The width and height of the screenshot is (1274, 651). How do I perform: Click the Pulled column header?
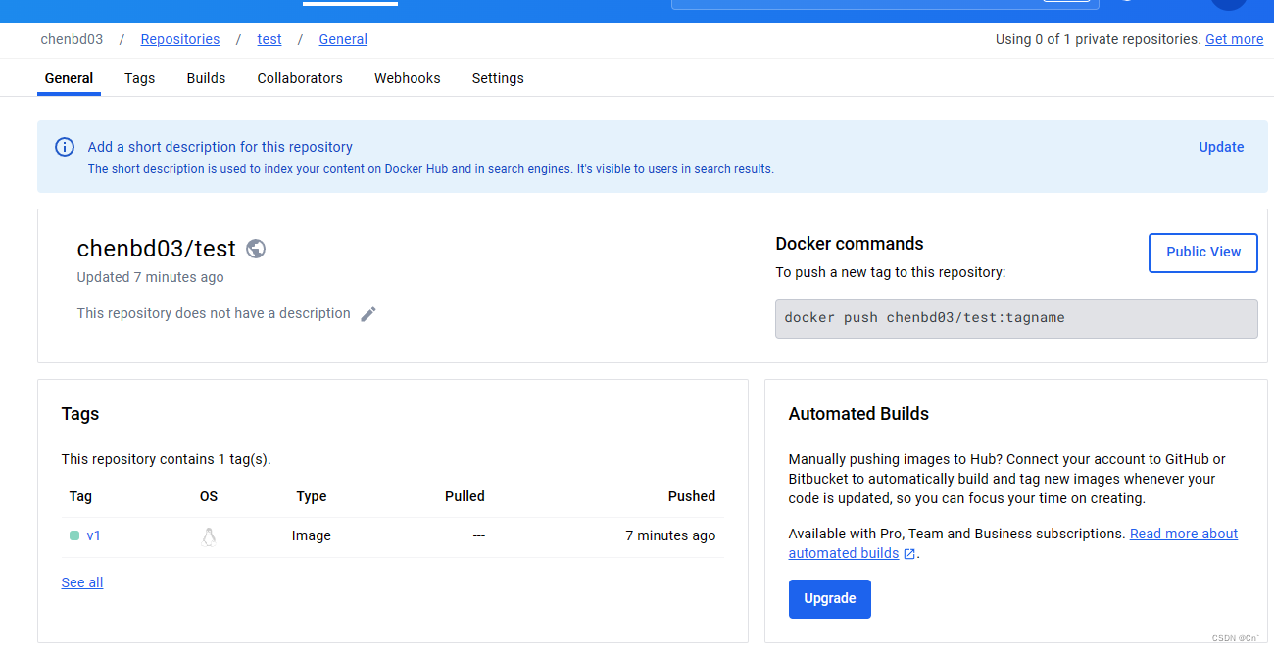pos(465,496)
